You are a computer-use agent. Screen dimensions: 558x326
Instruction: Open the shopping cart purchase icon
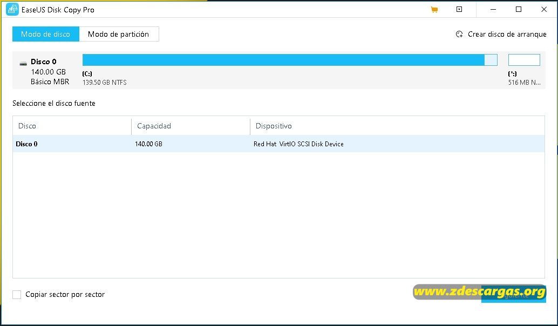point(434,10)
